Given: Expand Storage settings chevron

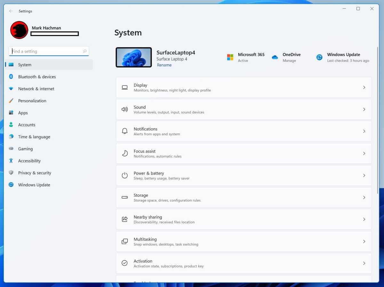Looking at the screenshot, I should coord(364,198).
